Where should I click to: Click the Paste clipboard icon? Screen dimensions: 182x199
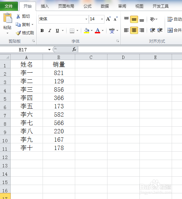tap(7, 18)
